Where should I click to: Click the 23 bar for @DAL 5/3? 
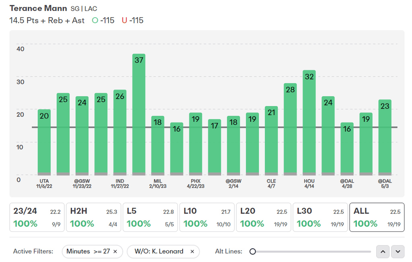point(385,137)
